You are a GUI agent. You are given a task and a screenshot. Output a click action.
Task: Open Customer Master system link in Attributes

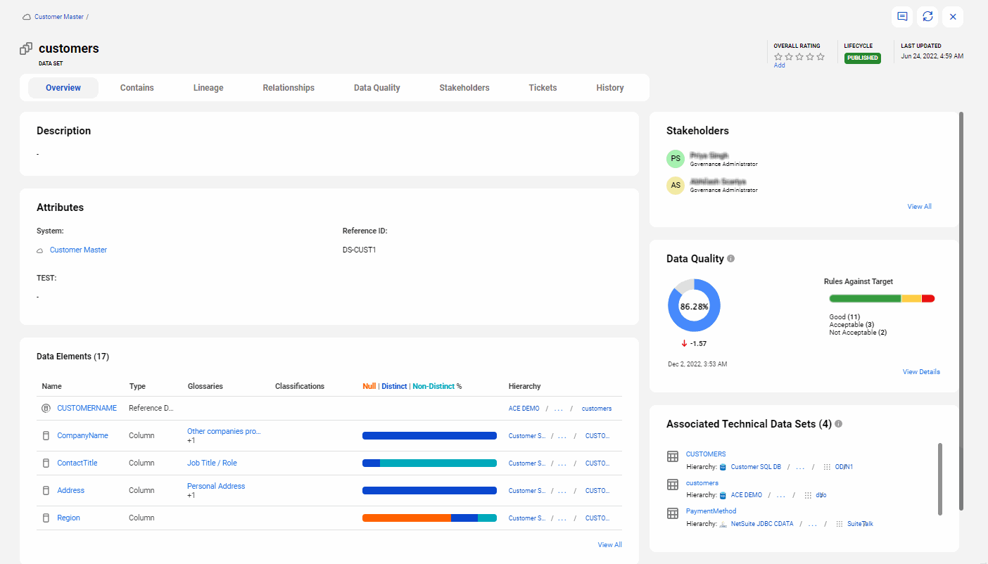click(78, 250)
